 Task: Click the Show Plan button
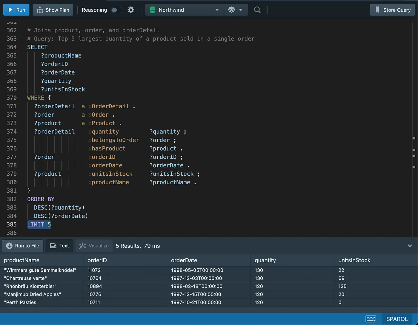pos(53,10)
